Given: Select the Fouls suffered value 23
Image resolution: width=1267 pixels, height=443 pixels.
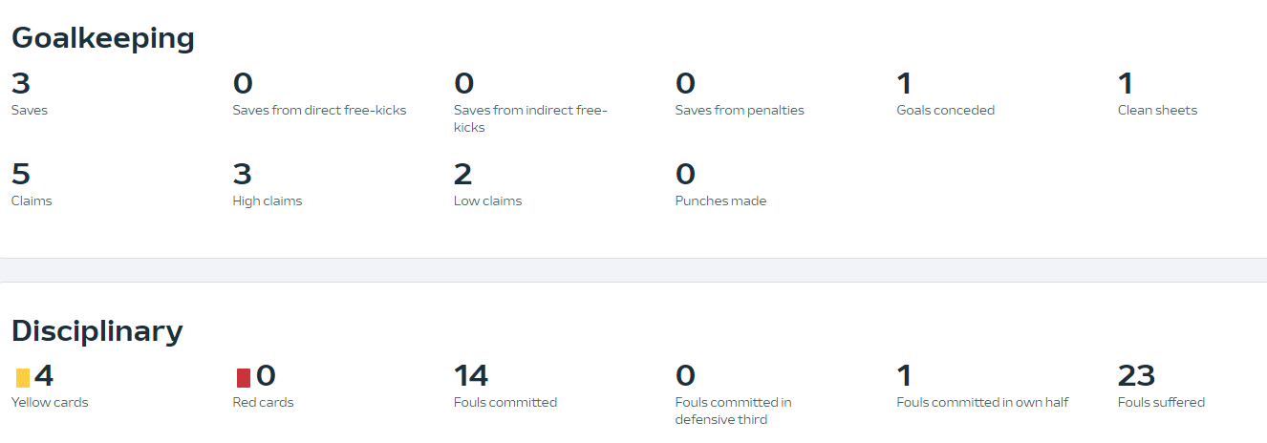Looking at the screenshot, I should pos(1136,376).
